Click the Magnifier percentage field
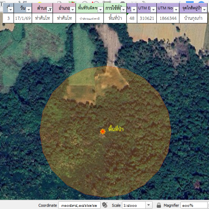The height and width of the screenshot is (209, 209). (193, 205)
